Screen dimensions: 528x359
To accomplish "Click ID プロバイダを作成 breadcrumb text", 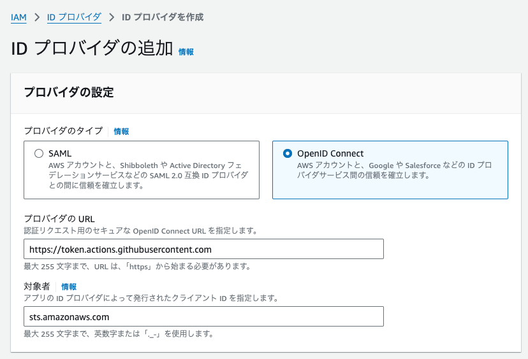I will tap(163, 17).
